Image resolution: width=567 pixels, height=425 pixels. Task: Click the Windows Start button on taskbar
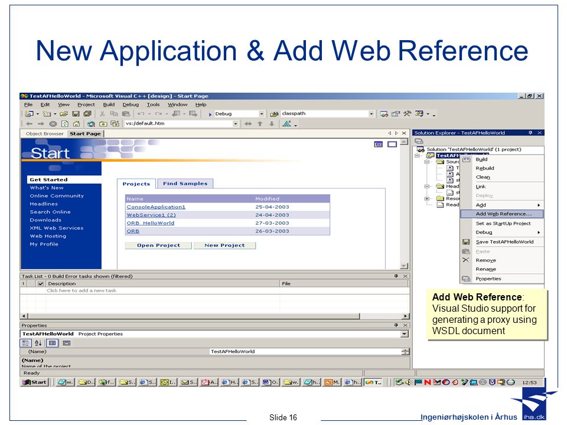35,382
